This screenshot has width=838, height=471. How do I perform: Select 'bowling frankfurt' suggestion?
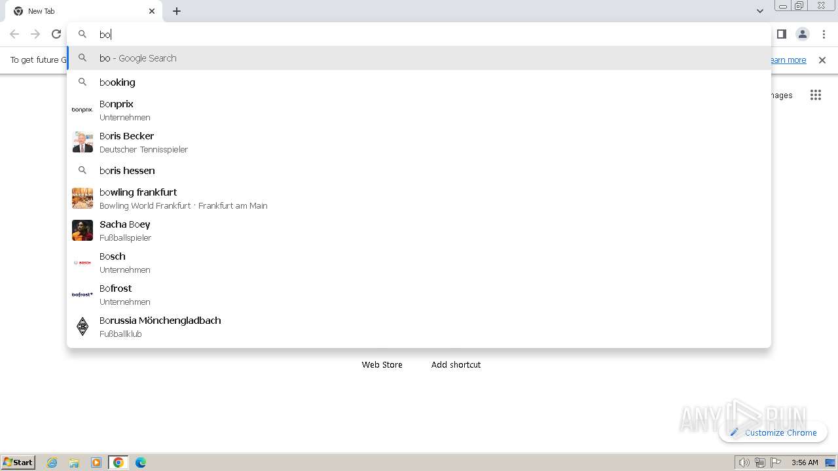[x=419, y=198]
